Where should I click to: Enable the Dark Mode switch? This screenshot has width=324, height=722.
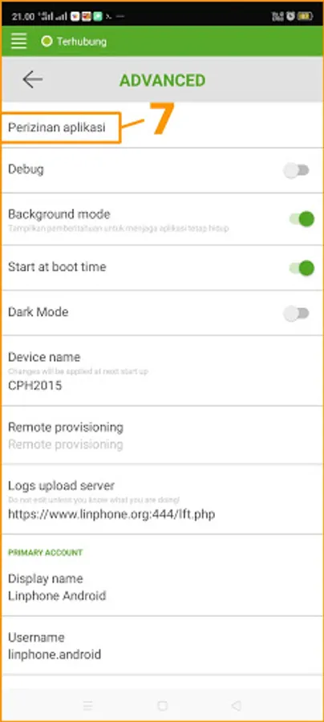click(x=297, y=314)
